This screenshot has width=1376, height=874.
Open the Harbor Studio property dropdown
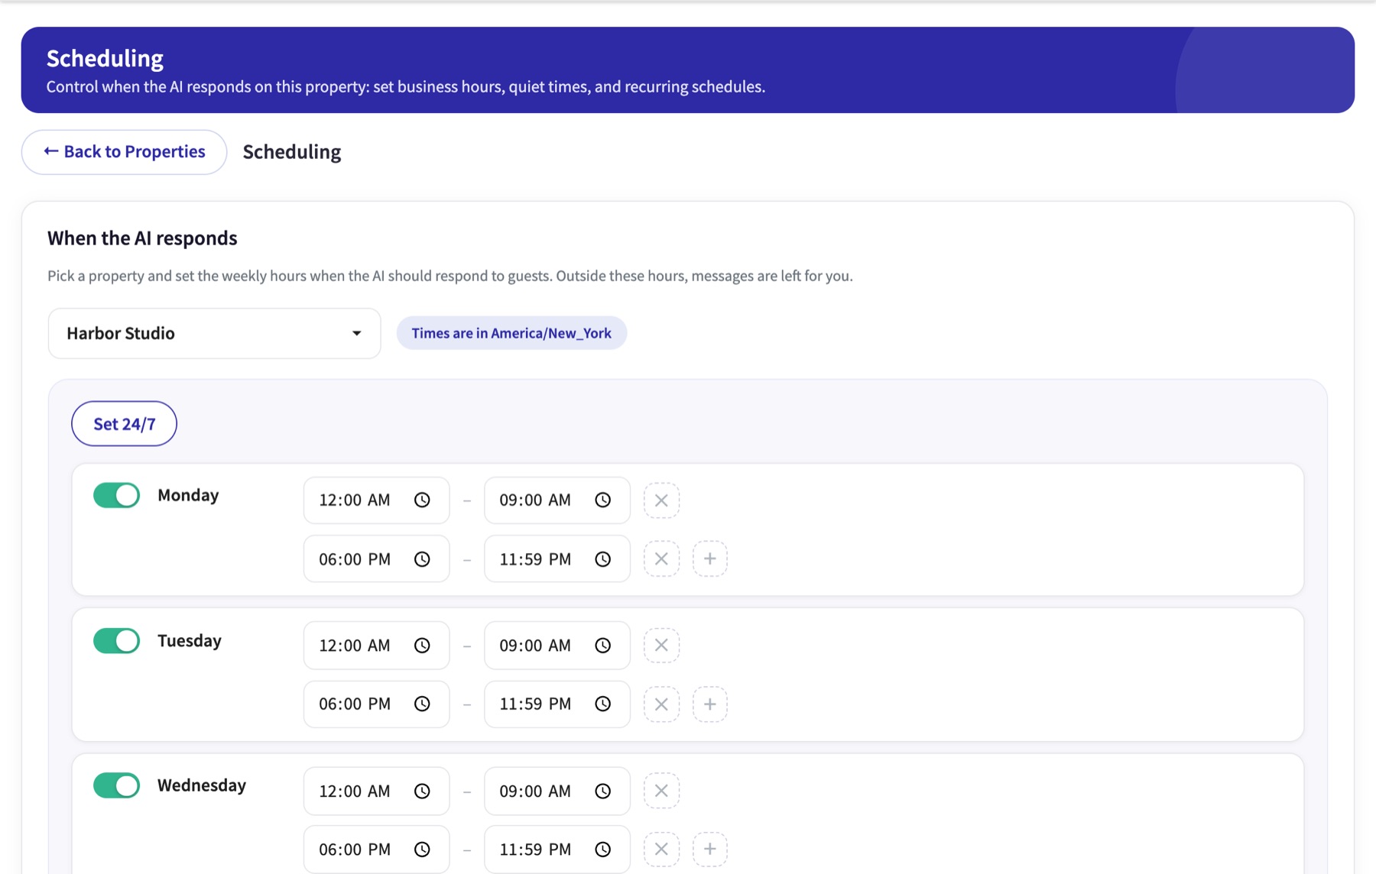pos(214,333)
